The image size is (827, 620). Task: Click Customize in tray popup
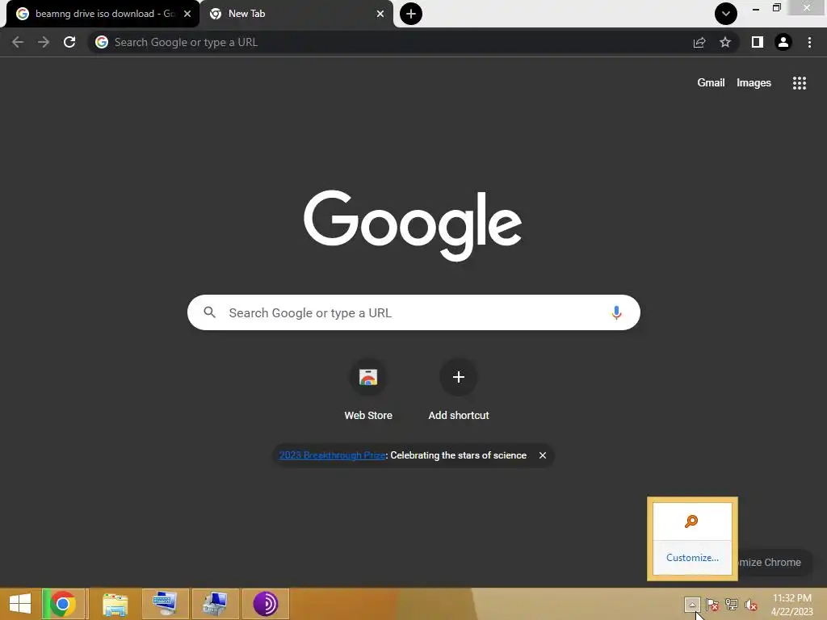tap(692, 558)
